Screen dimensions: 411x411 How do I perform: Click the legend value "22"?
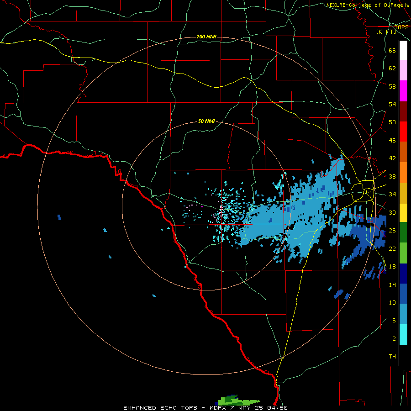tap(392, 248)
